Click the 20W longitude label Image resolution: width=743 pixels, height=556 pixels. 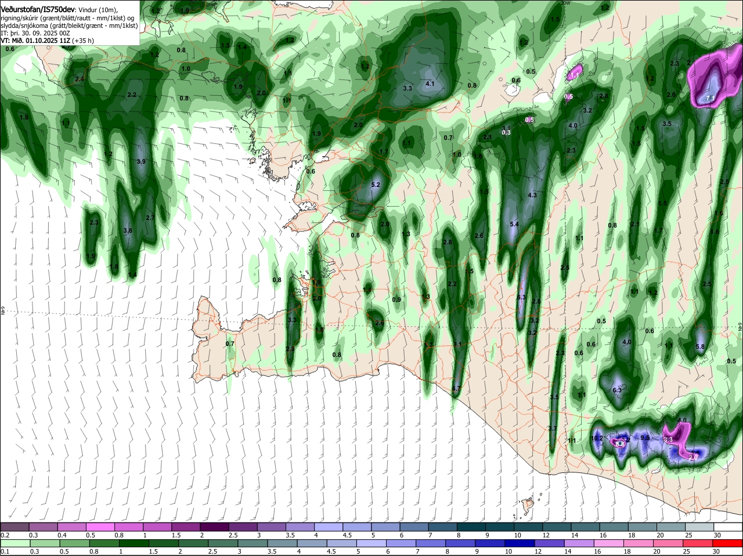tap(567, 3)
